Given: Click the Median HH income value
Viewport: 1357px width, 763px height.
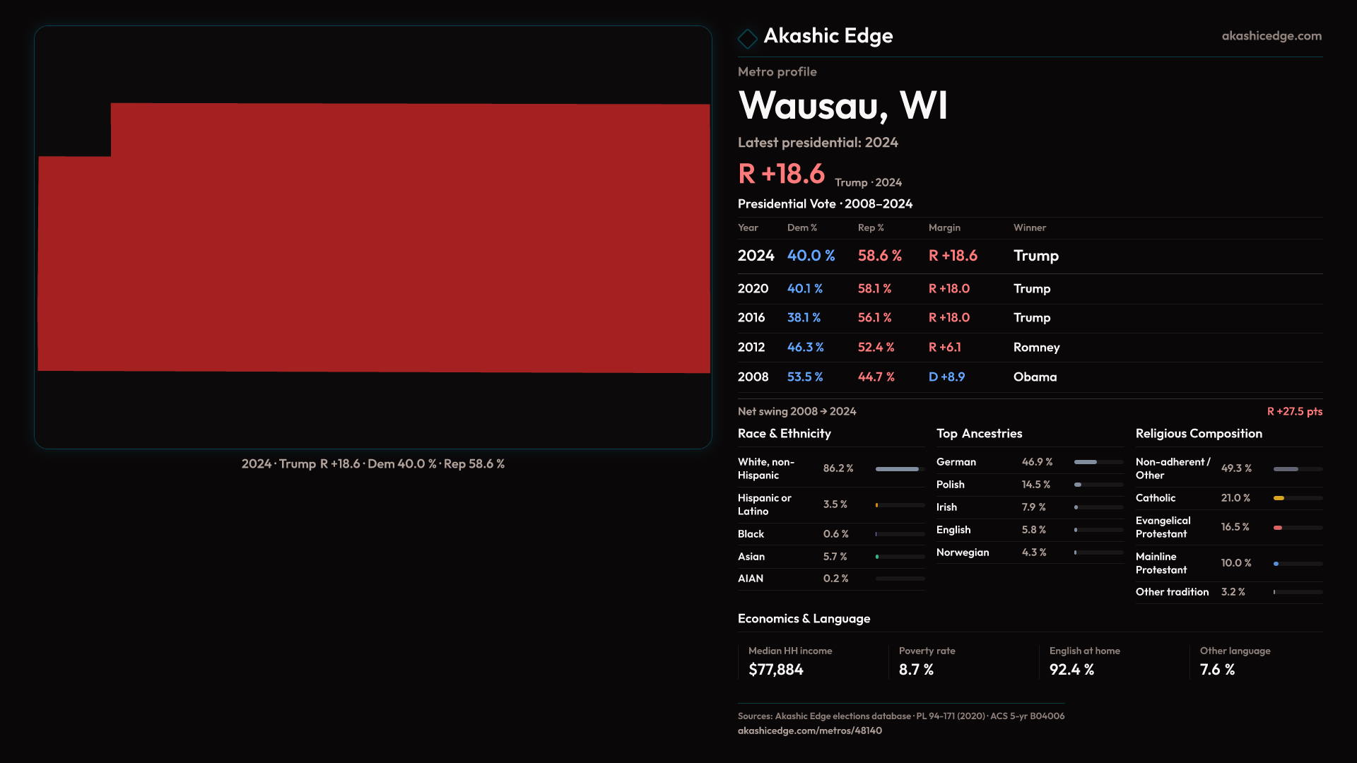Looking at the screenshot, I should tap(775, 670).
